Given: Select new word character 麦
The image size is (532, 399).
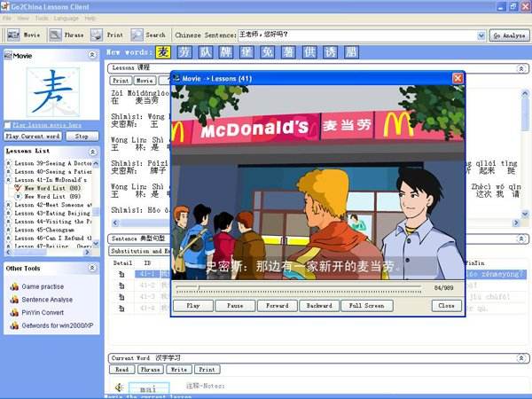Looking at the screenshot, I should click(x=163, y=52).
